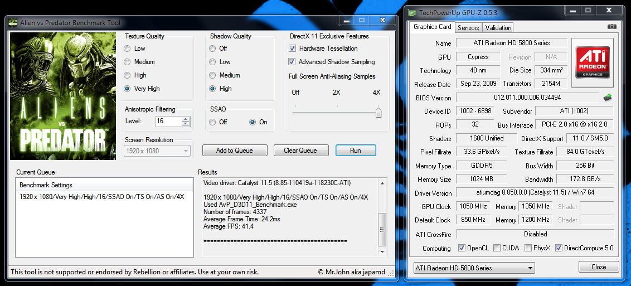The image size is (631, 286).
Task: Click the GPU-Z title bar app icon
Action: click(x=412, y=12)
